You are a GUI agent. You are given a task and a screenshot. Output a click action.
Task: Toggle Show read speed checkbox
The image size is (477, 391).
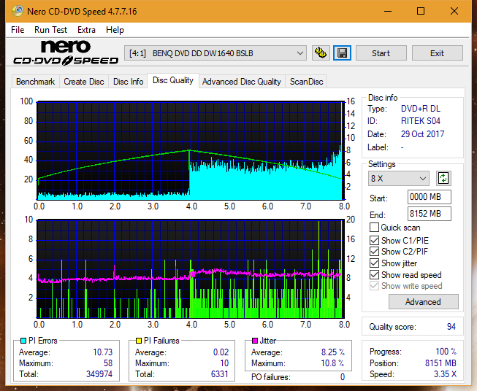(x=374, y=274)
